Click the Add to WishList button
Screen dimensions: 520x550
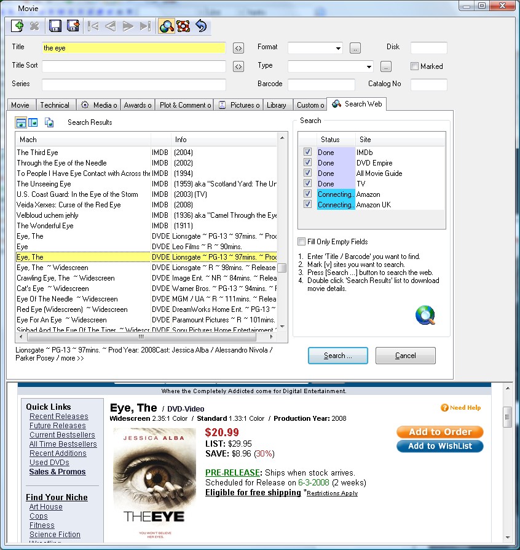pyautogui.click(x=440, y=446)
